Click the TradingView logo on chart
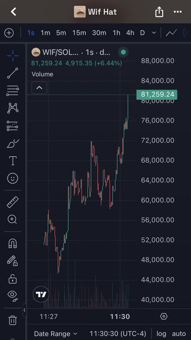Viewport: 191px width, 340px height. pos(41,294)
